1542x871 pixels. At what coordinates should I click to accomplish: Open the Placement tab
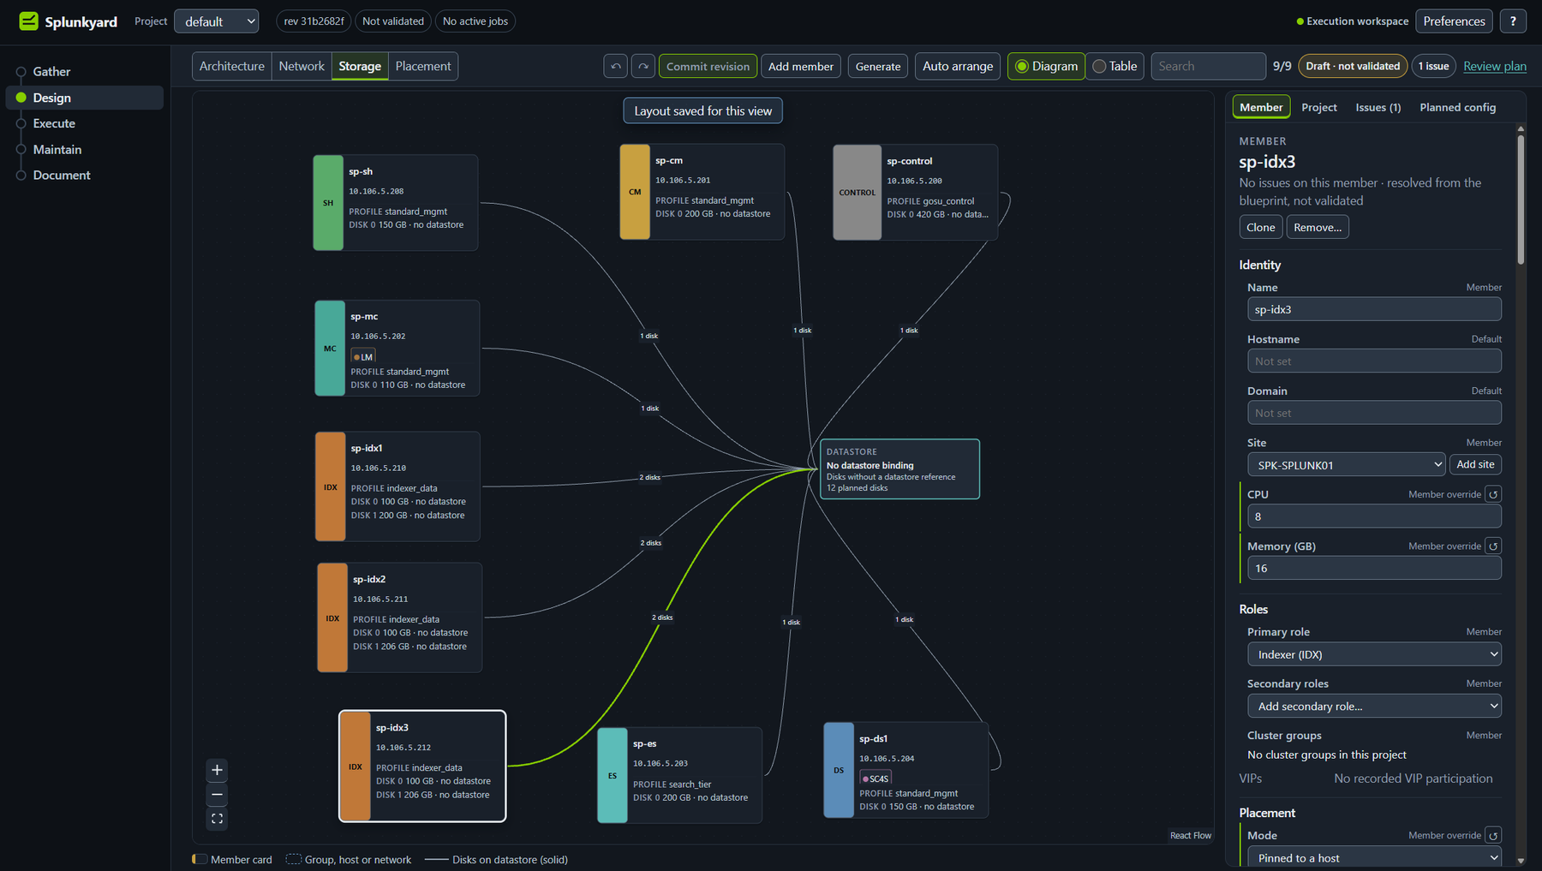(423, 66)
